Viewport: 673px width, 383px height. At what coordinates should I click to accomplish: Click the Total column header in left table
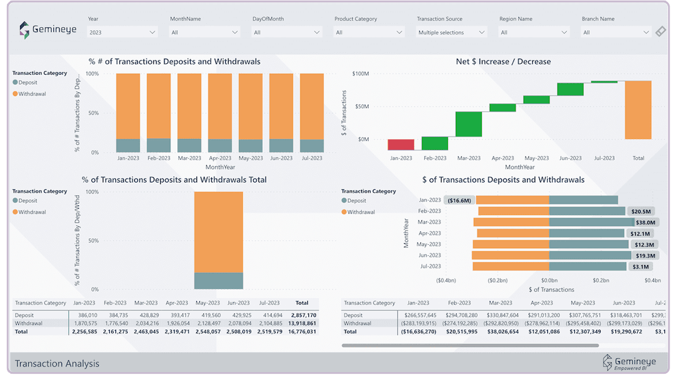302,303
